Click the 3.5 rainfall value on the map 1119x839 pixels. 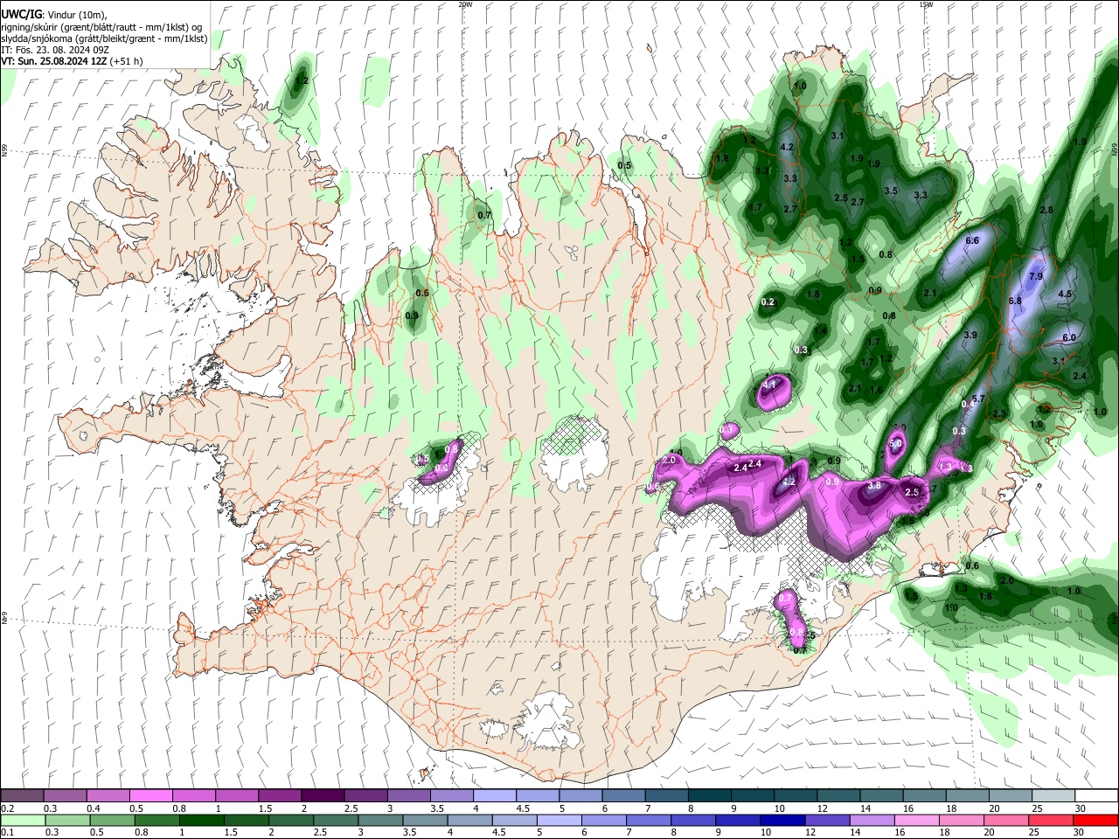coord(891,191)
